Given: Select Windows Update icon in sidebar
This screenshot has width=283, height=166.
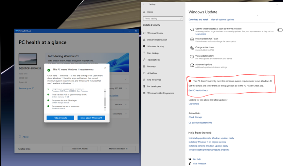Looking at the screenshot, I should (x=144, y=33).
